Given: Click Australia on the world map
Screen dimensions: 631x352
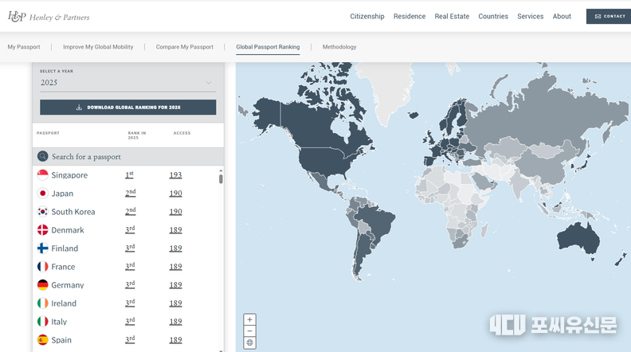Looking at the screenshot, I should pos(578,238).
